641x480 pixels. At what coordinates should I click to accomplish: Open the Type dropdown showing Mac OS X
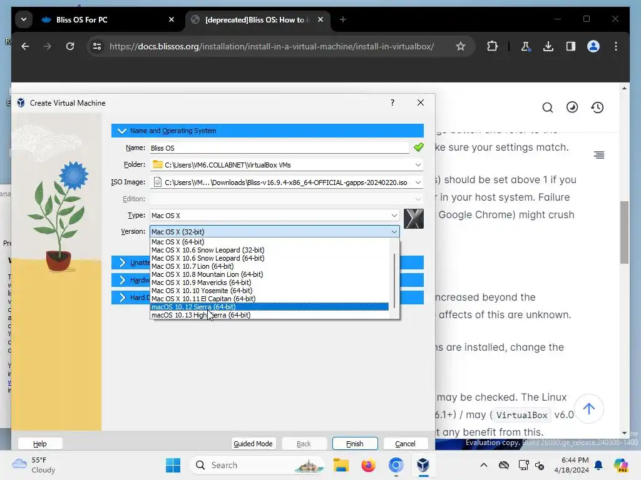coord(274,216)
